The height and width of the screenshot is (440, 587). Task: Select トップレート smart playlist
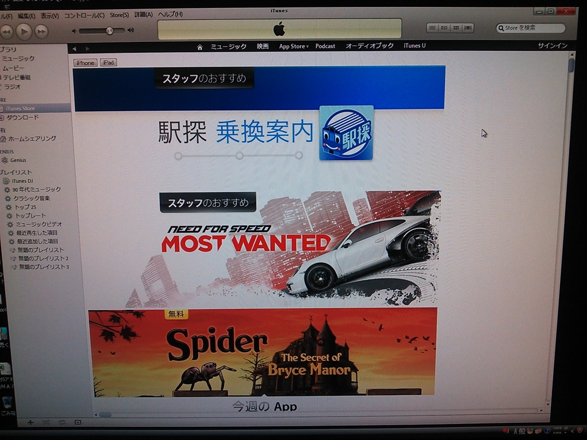coord(30,215)
